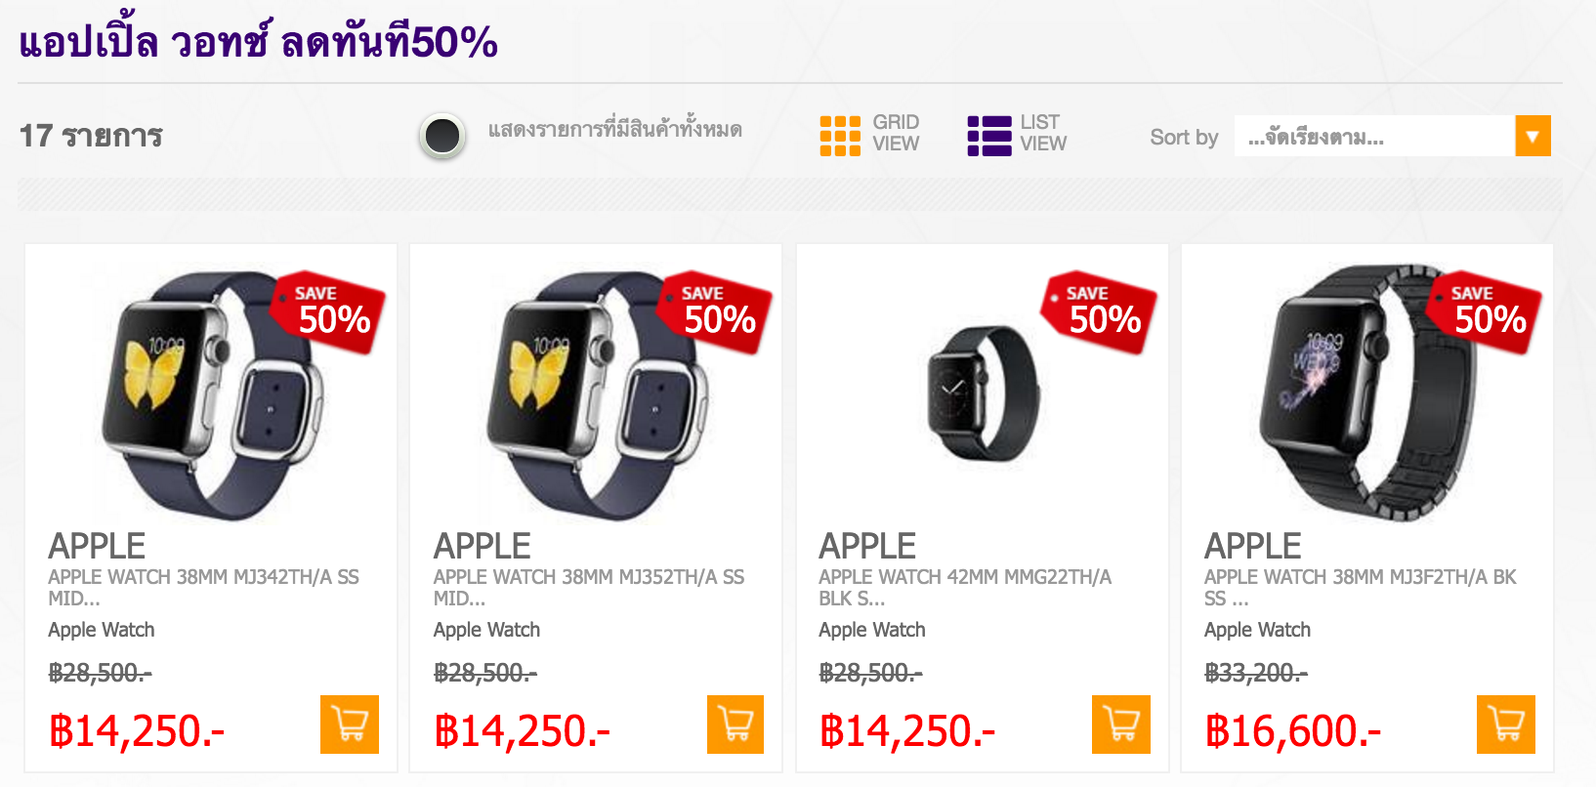1596x787 pixels.
Task: Toggle show all in-stock items radio button
Action: click(x=442, y=136)
